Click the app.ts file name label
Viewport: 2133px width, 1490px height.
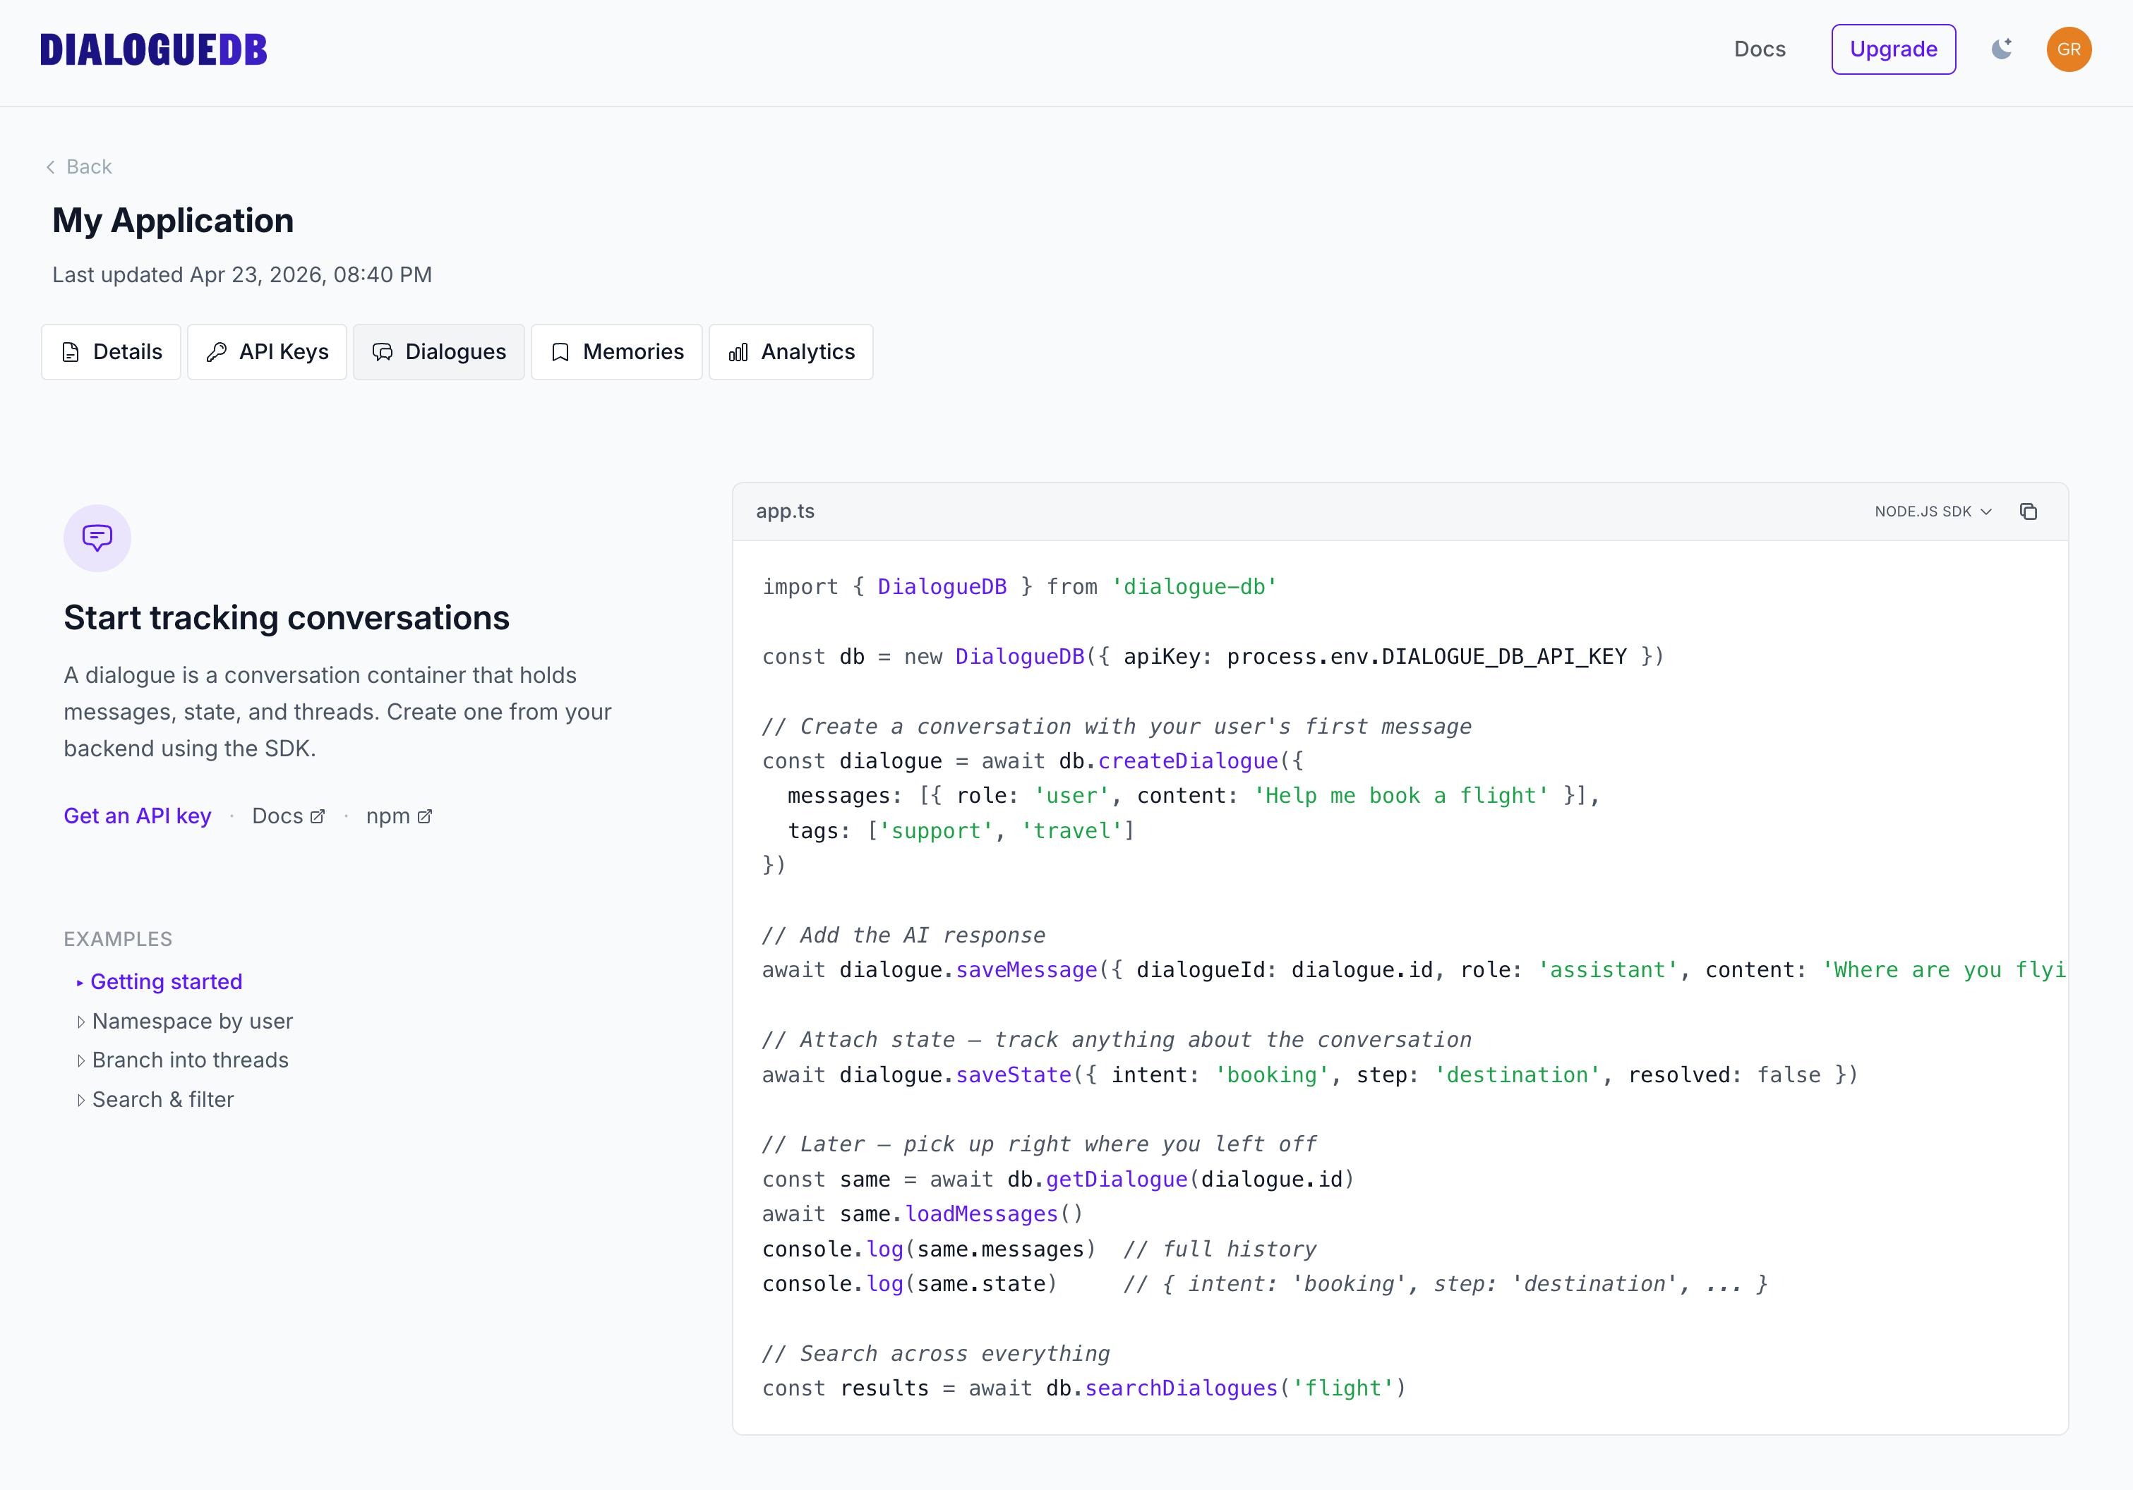(x=785, y=511)
